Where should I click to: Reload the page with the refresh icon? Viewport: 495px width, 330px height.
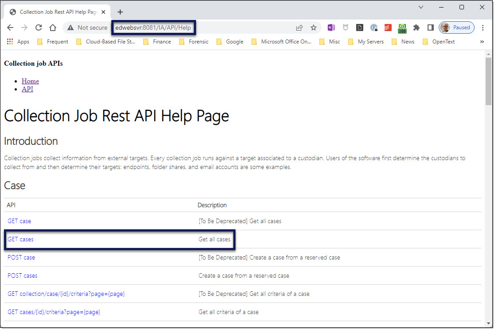[x=39, y=28]
